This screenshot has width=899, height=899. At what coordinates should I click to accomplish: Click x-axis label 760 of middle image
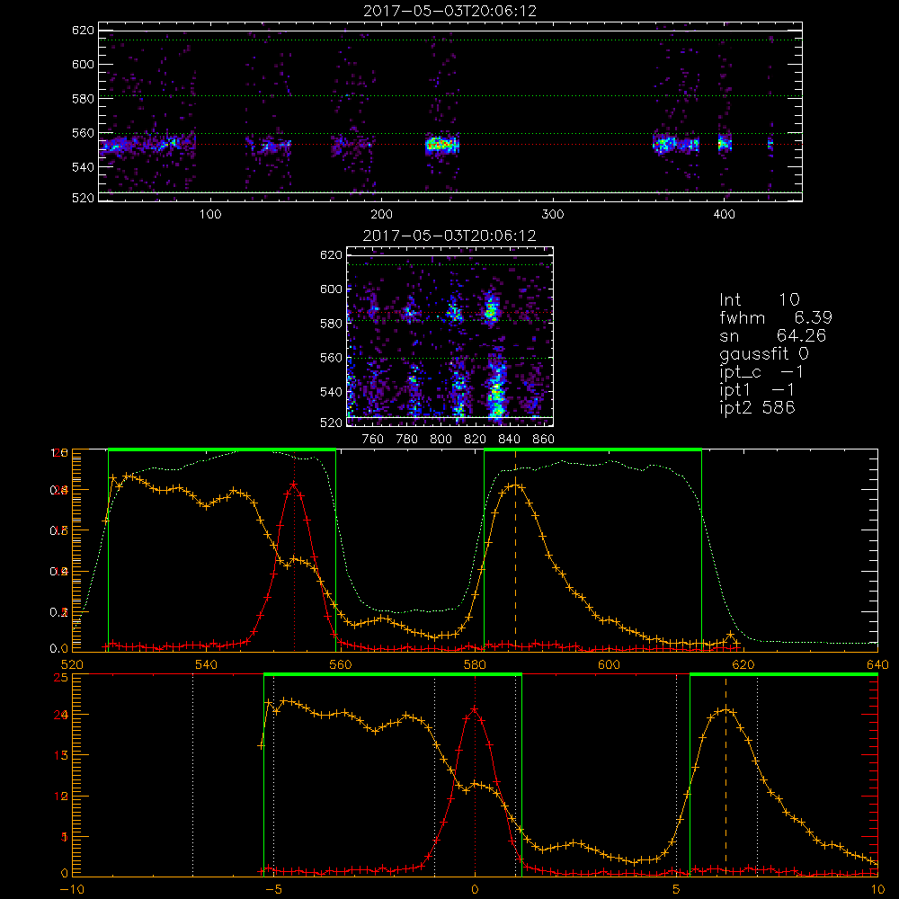tap(373, 440)
